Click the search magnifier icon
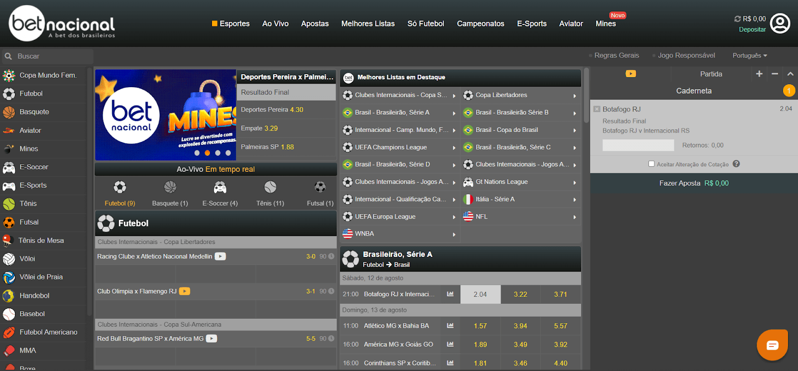 tap(8, 56)
